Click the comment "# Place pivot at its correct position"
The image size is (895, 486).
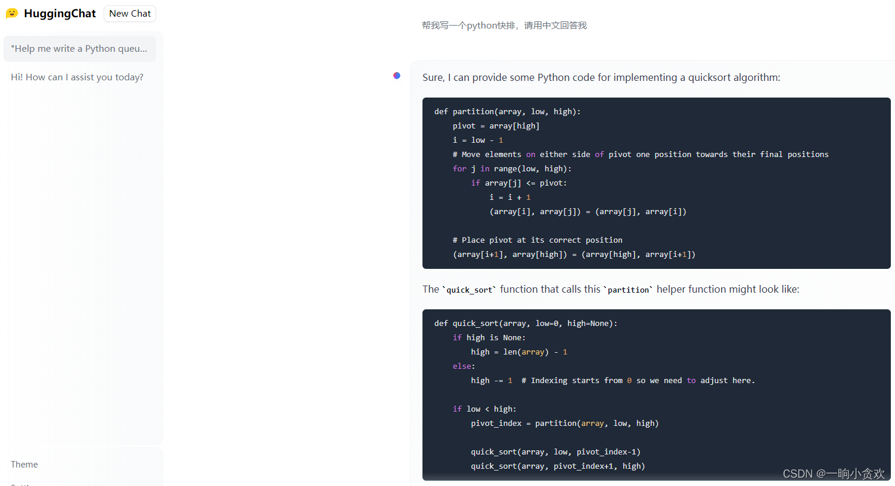[x=537, y=240]
